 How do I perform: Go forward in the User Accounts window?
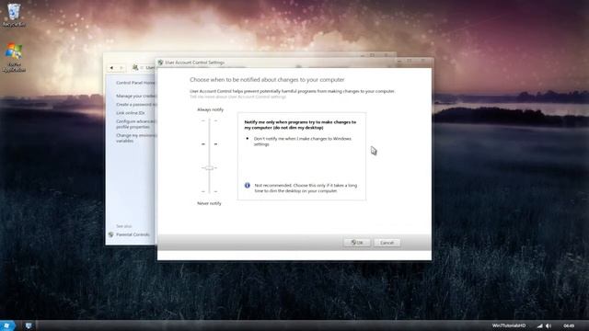(121, 67)
